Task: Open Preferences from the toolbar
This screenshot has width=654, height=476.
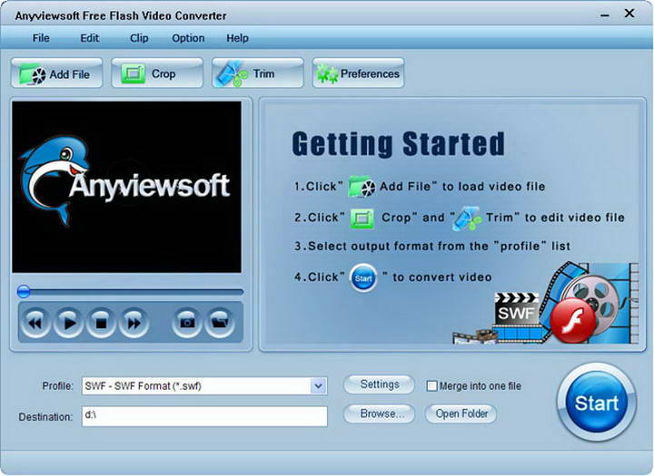Action: tap(358, 73)
